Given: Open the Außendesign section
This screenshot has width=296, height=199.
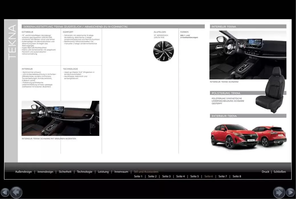Looking at the screenshot, I should (x=23, y=172).
